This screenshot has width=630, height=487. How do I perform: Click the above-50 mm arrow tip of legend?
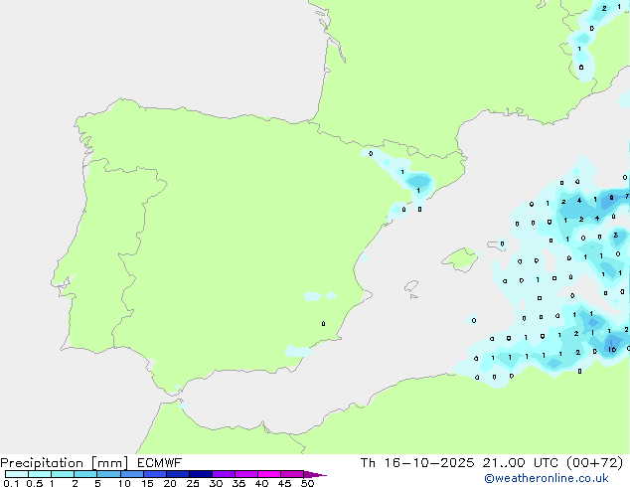315,474
